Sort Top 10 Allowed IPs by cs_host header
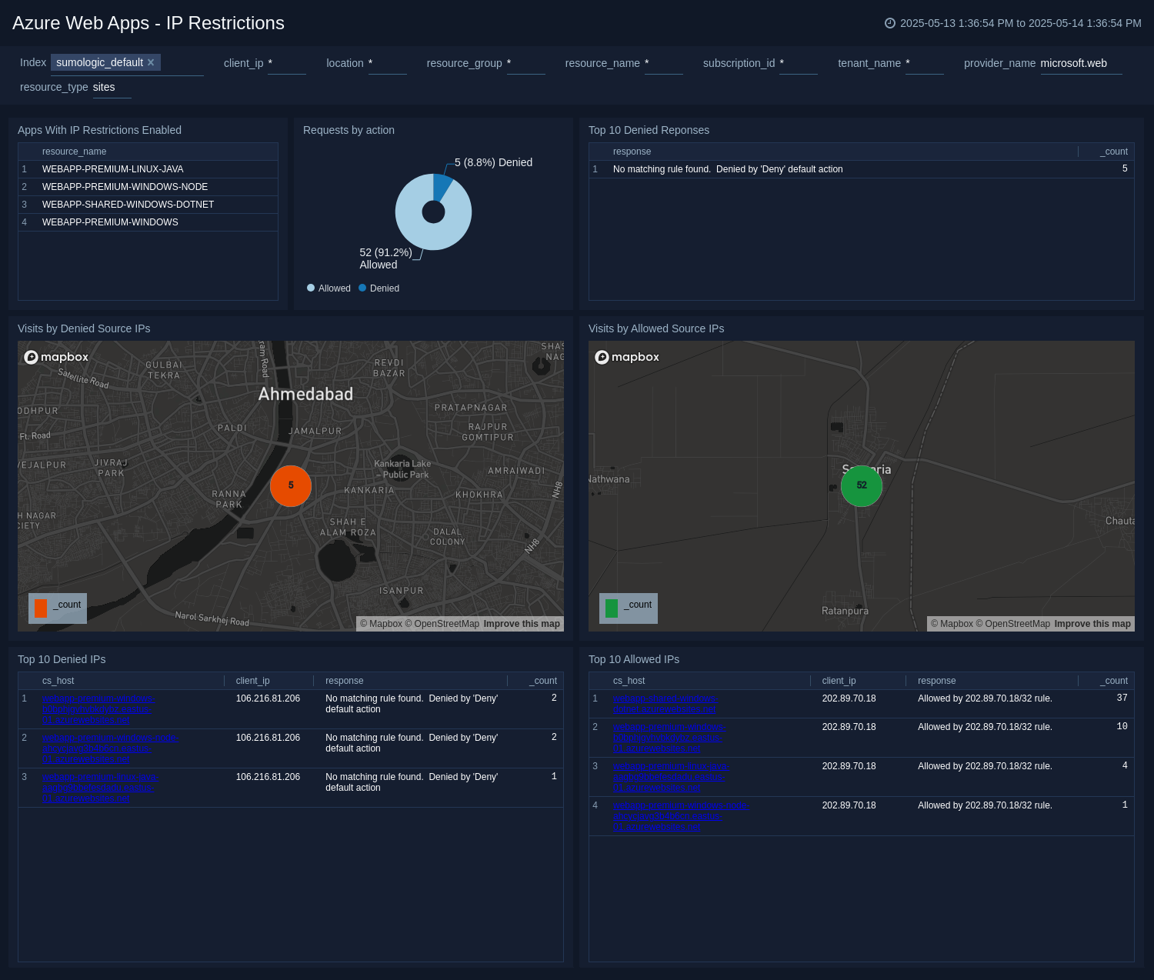This screenshot has width=1154, height=980. 629,681
